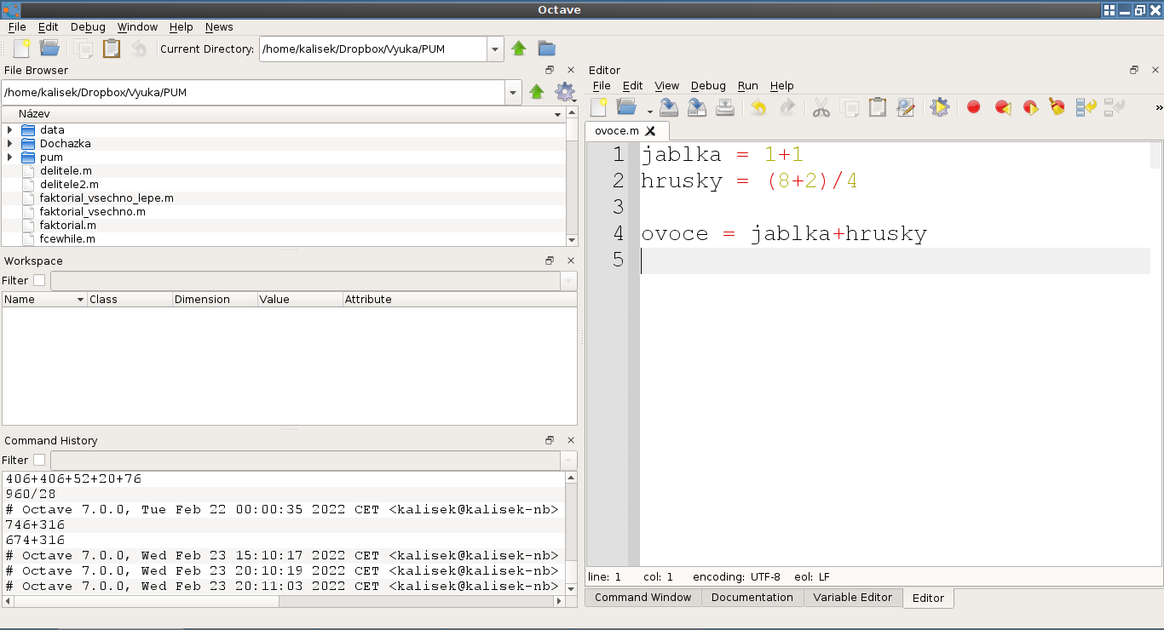Screen dimensions: 1164x630
Task: Enable the Workspace Filter checkbox
Action: click(x=39, y=281)
